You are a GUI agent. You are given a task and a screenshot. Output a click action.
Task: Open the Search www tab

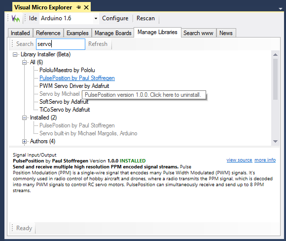coord(198,33)
